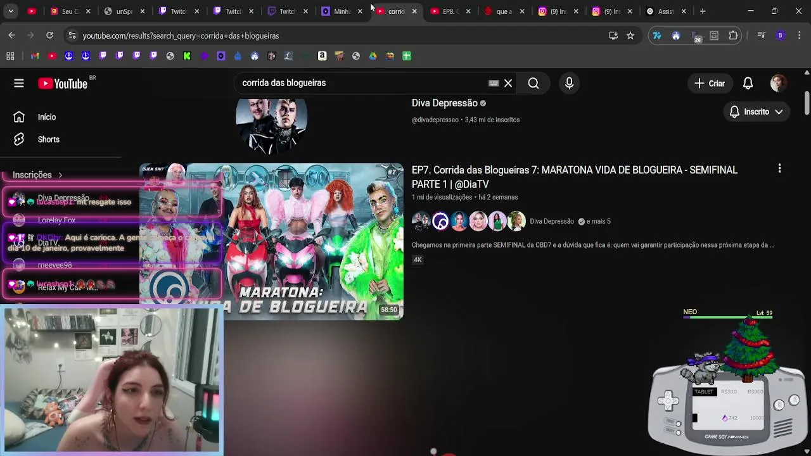Open the Gmail bookmark

pos(35,56)
